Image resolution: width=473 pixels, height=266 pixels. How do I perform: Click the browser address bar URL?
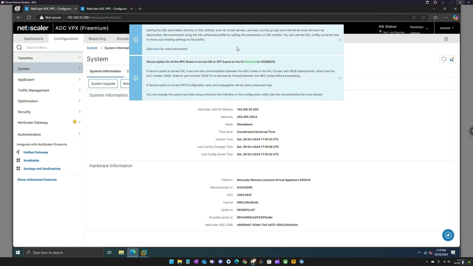coord(94,17)
